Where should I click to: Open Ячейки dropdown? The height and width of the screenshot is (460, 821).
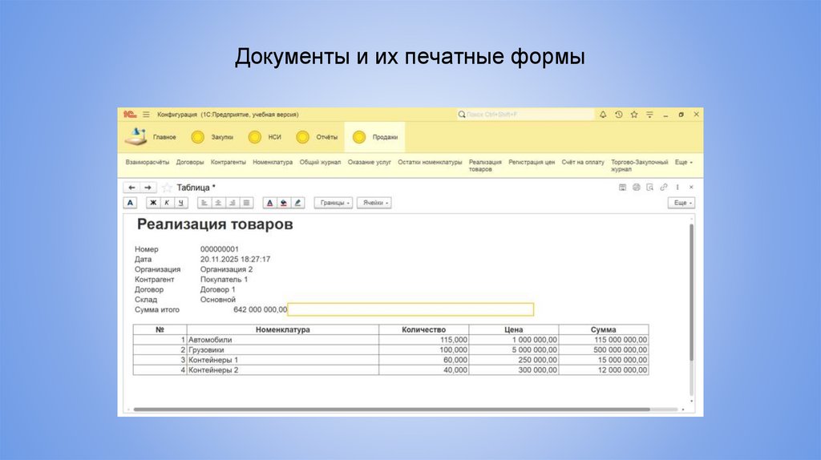(374, 203)
